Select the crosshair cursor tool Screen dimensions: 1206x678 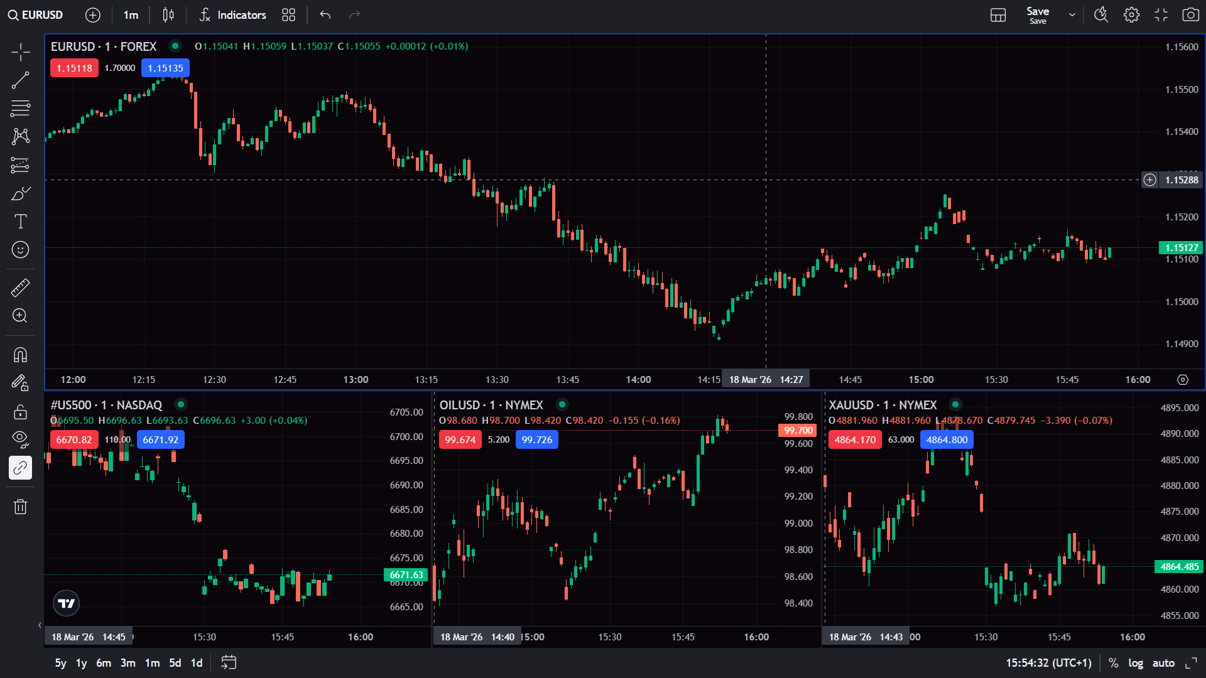(21, 52)
